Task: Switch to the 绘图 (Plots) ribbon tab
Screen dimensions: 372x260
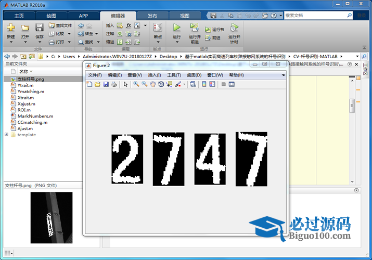Action: [51, 16]
